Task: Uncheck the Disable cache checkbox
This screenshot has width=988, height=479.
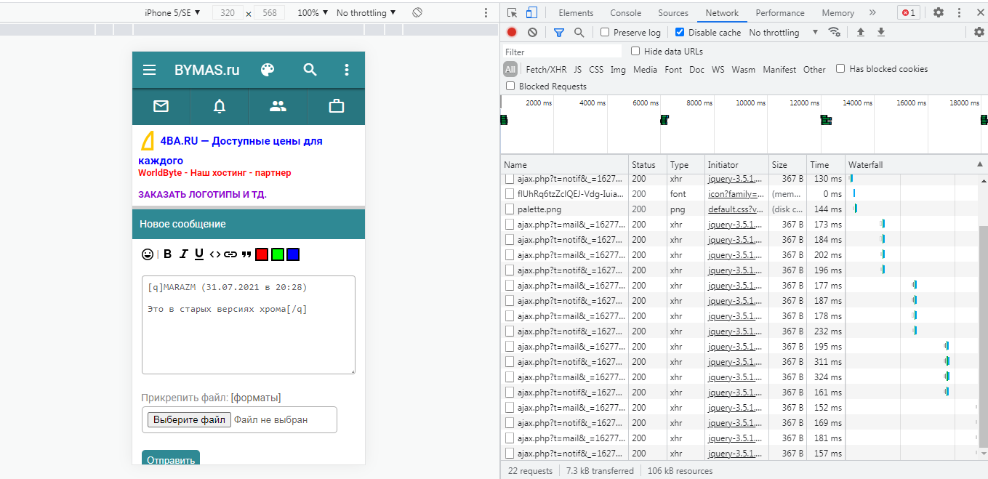Action: pos(680,33)
